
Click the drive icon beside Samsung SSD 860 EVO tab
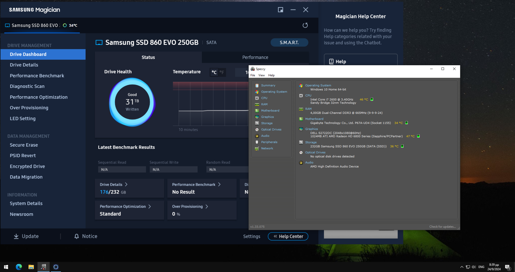(x=8, y=25)
